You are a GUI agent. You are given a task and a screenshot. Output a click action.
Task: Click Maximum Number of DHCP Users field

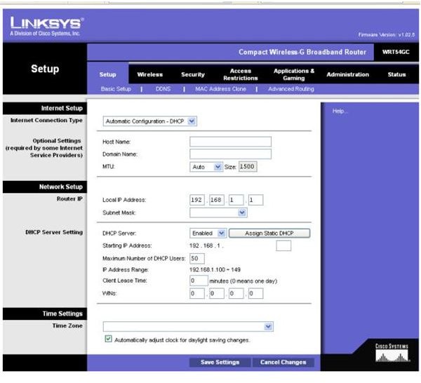click(197, 258)
